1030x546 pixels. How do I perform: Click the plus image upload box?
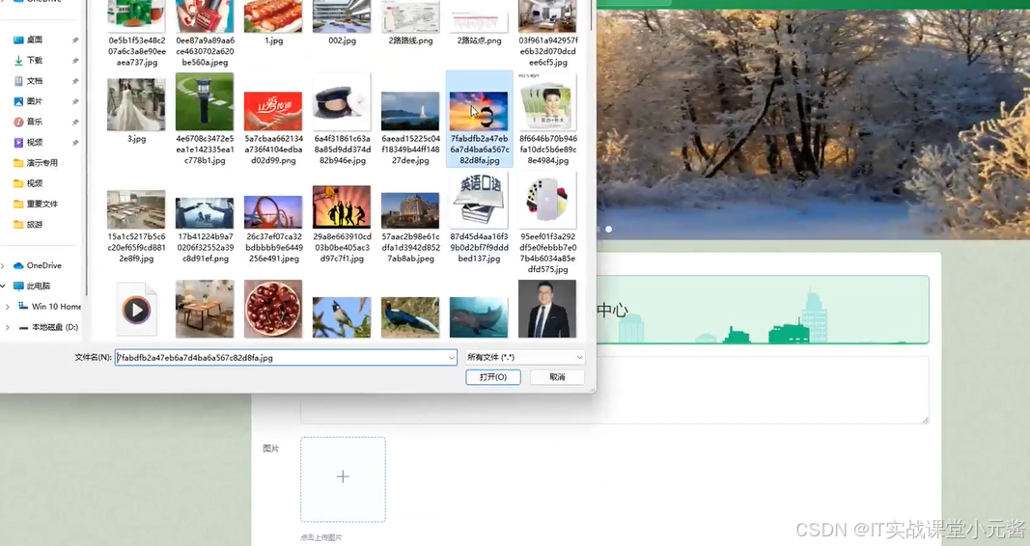343,479
